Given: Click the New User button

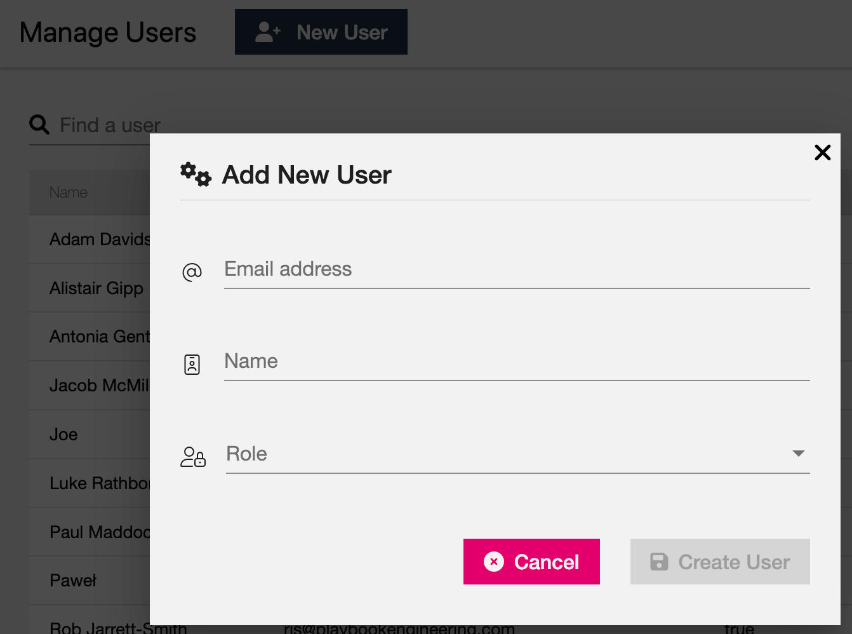Looking at the screenshot, I should click(x=321, y=32).
